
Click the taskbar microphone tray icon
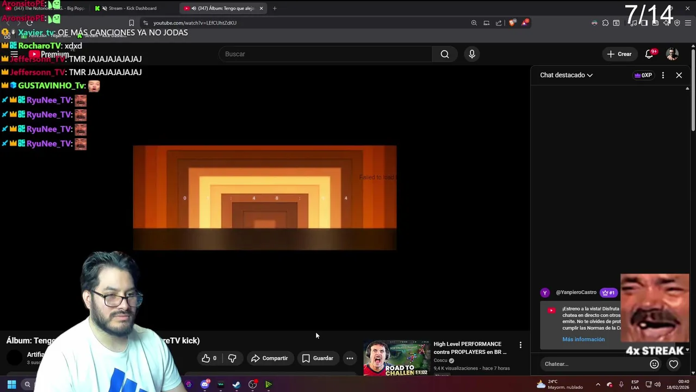pyautogui.click(x=621, y=384)
